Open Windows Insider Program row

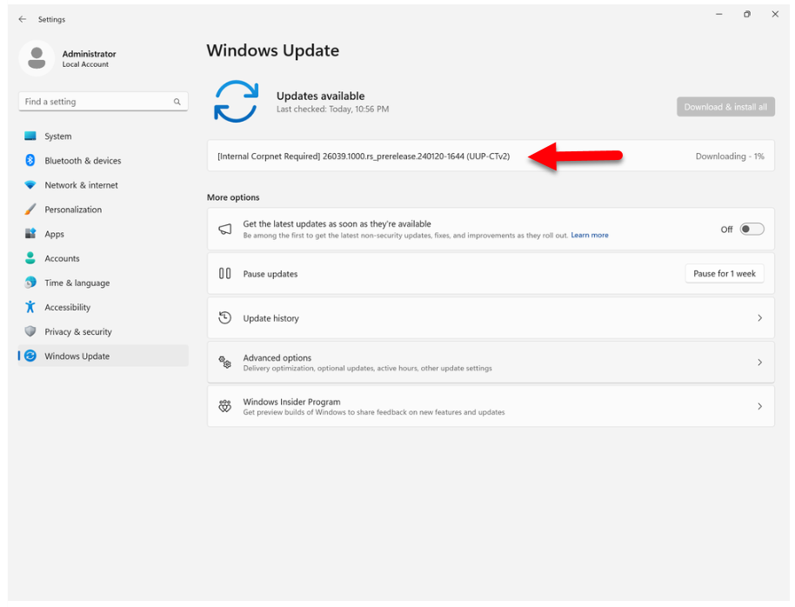point(491,406)
